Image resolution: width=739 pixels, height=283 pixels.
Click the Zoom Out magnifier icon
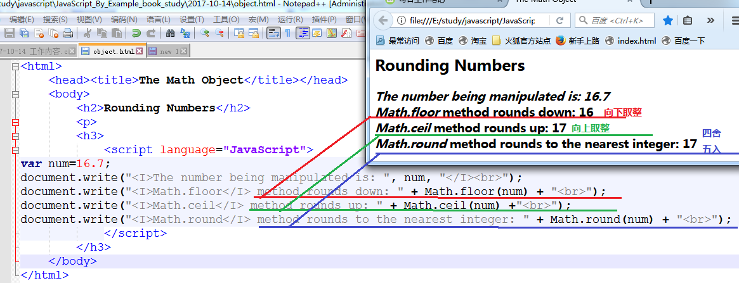219,33
